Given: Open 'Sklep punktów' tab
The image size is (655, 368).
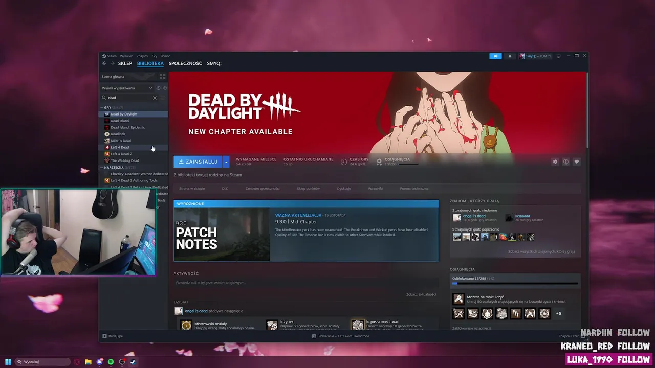Looking at the screenshot, I should [x=308, y=189].
